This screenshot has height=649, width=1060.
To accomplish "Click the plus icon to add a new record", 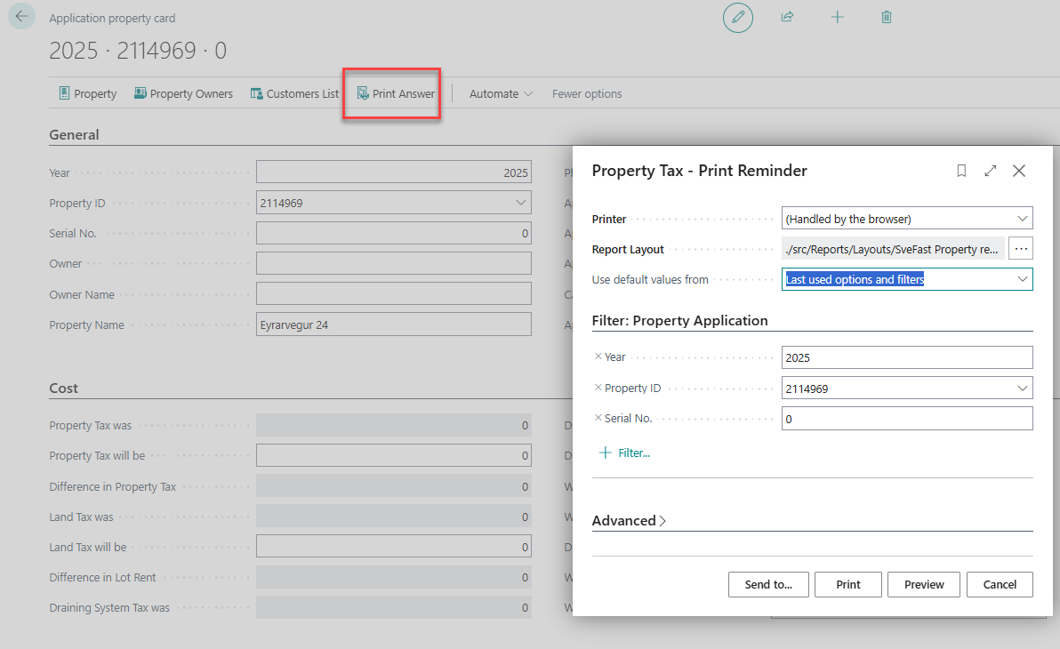I will point(837,17).
